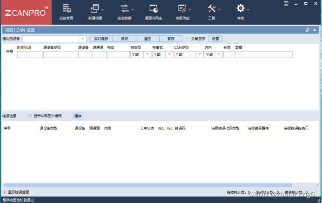The image size is (322, 203).
Task: Click the 数据 filter input field
Action: [x=264, y=54]
